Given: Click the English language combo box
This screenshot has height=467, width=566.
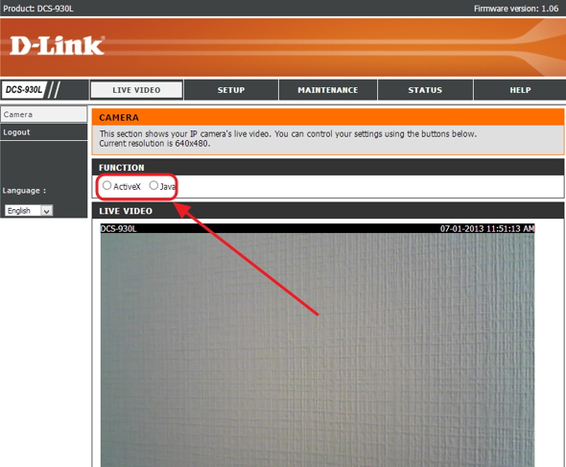Looking at the screenshot, I should [x=29, y=210].
